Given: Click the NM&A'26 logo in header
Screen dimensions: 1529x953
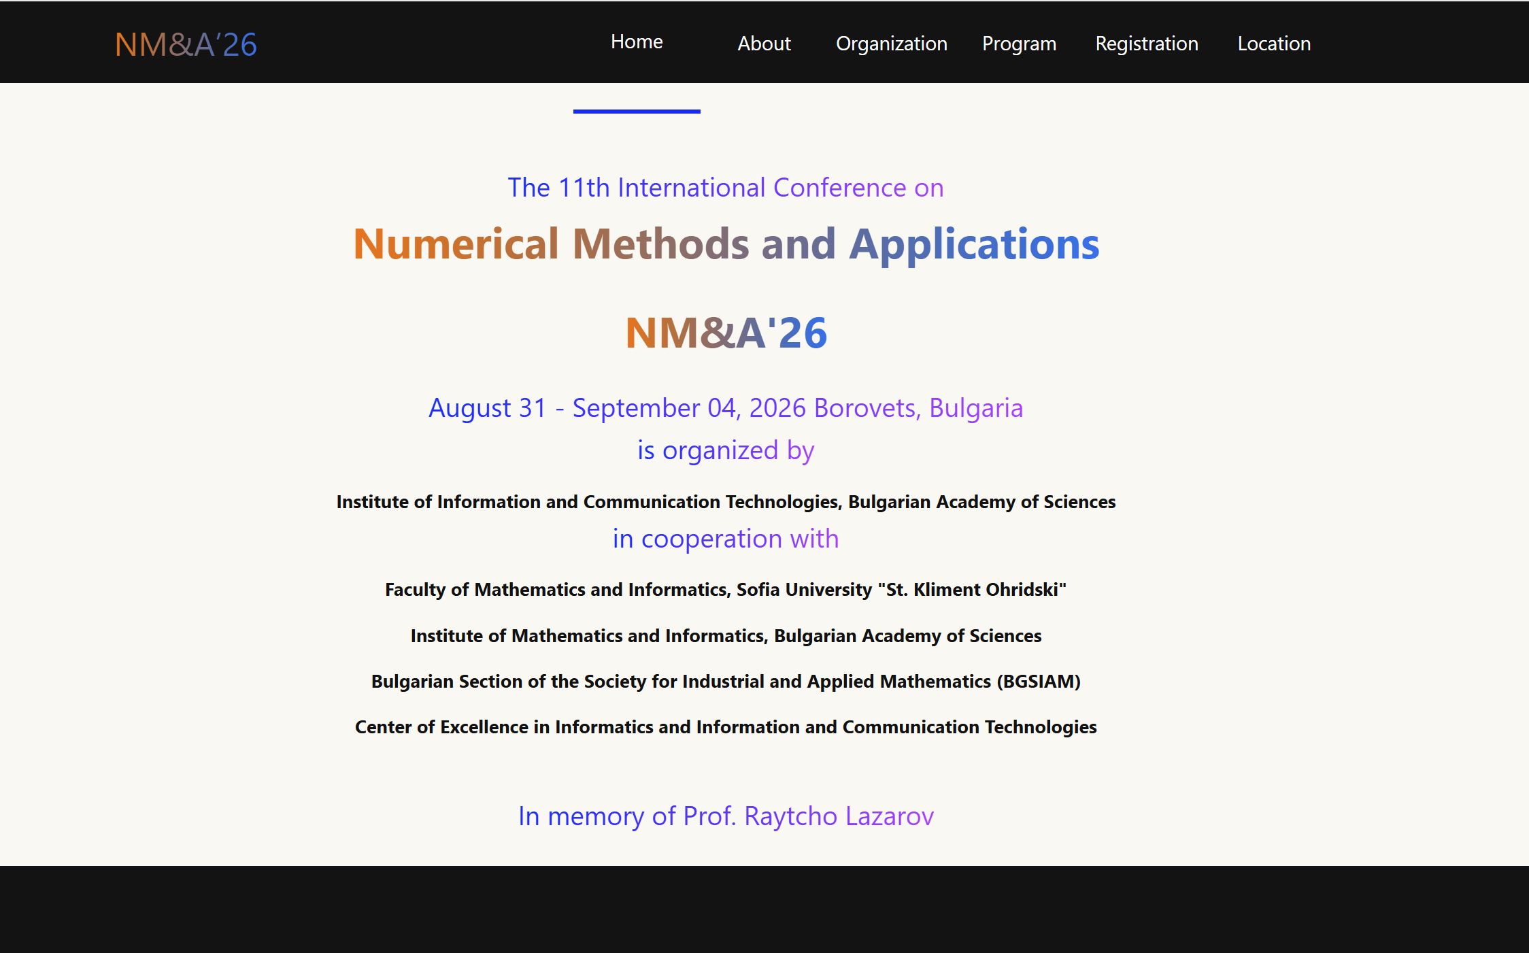Looking at the screenshot, I should click(186, 45).
